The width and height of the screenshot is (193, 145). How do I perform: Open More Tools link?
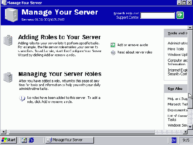tap(176, 49)
